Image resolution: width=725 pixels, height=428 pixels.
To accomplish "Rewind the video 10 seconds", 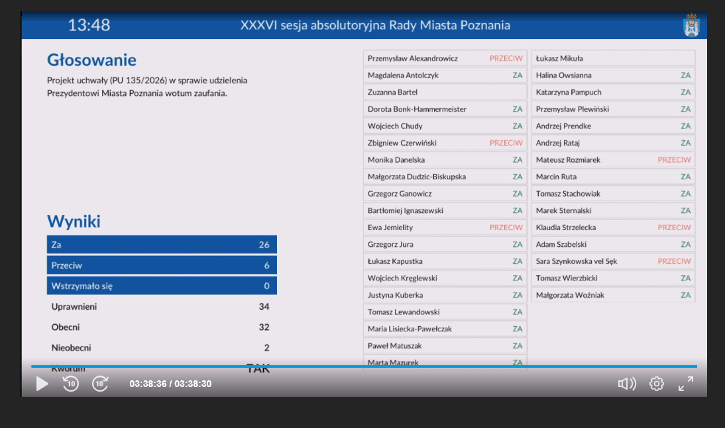I will click(71, 384).
